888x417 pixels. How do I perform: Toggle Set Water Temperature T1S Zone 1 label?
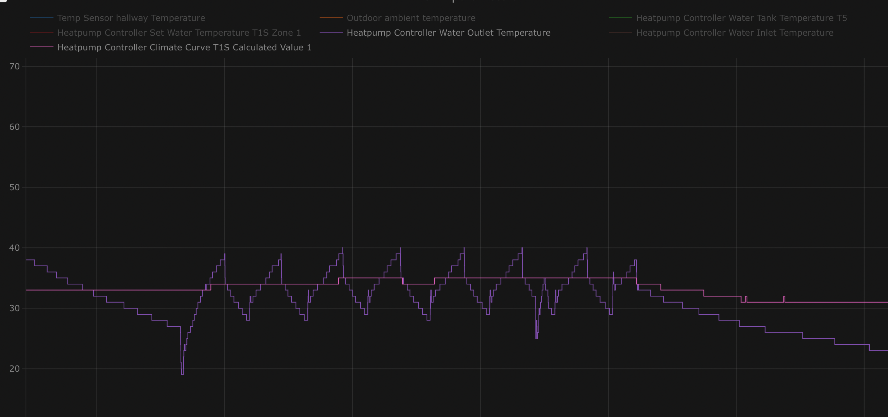click(x=179, y=33)
